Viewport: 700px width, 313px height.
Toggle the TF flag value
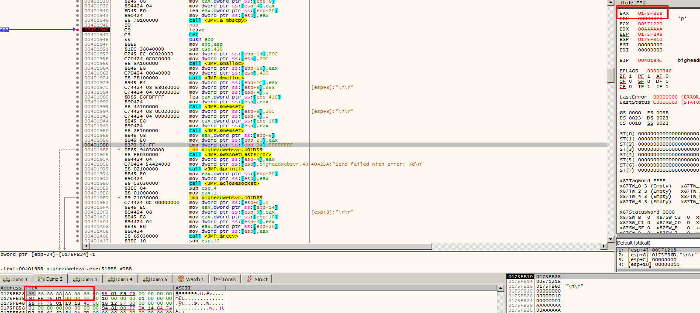[x=648, y=87]
